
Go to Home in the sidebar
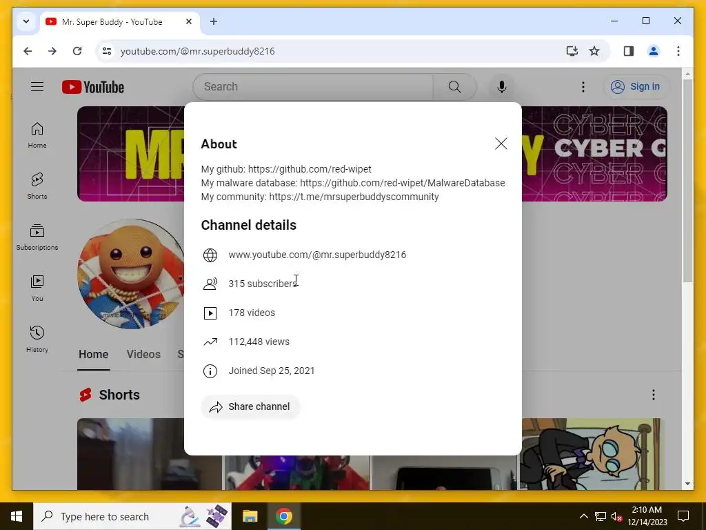tap(37, 135)
